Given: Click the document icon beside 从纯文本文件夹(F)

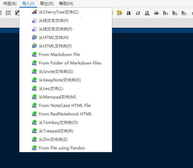Looking at the screenshot, I should click(34, 29).
